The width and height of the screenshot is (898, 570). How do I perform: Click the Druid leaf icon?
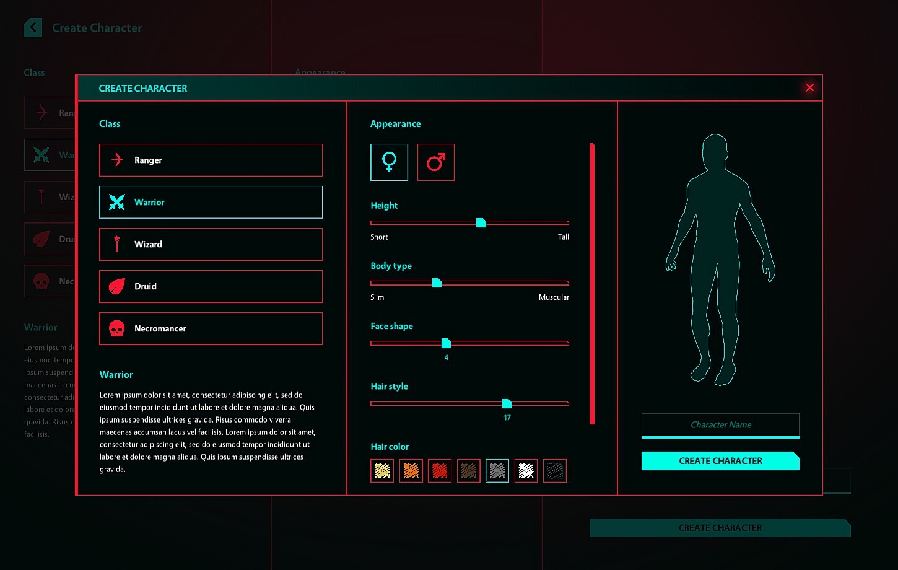click(116, 286)
